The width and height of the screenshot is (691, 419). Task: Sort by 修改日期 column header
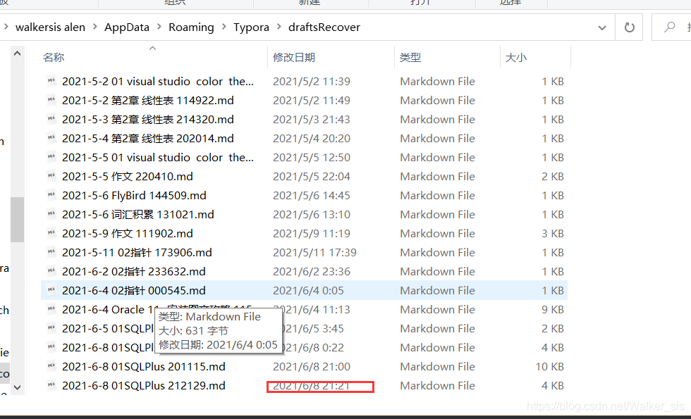click(x=294, y=57)
